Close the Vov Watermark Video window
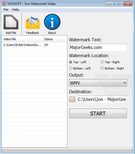Viewport: 135px width, 154px height. coord(128,4)
